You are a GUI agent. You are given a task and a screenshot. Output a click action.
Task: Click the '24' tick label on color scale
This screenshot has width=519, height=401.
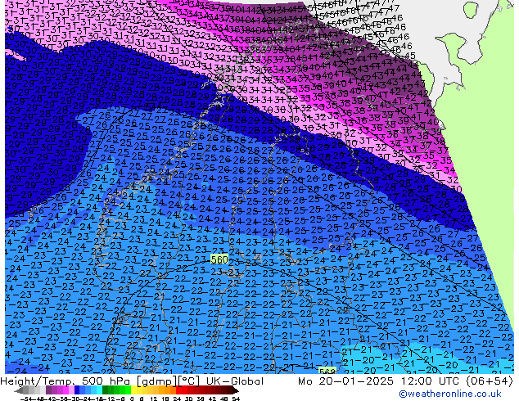(x=177, y=399)
